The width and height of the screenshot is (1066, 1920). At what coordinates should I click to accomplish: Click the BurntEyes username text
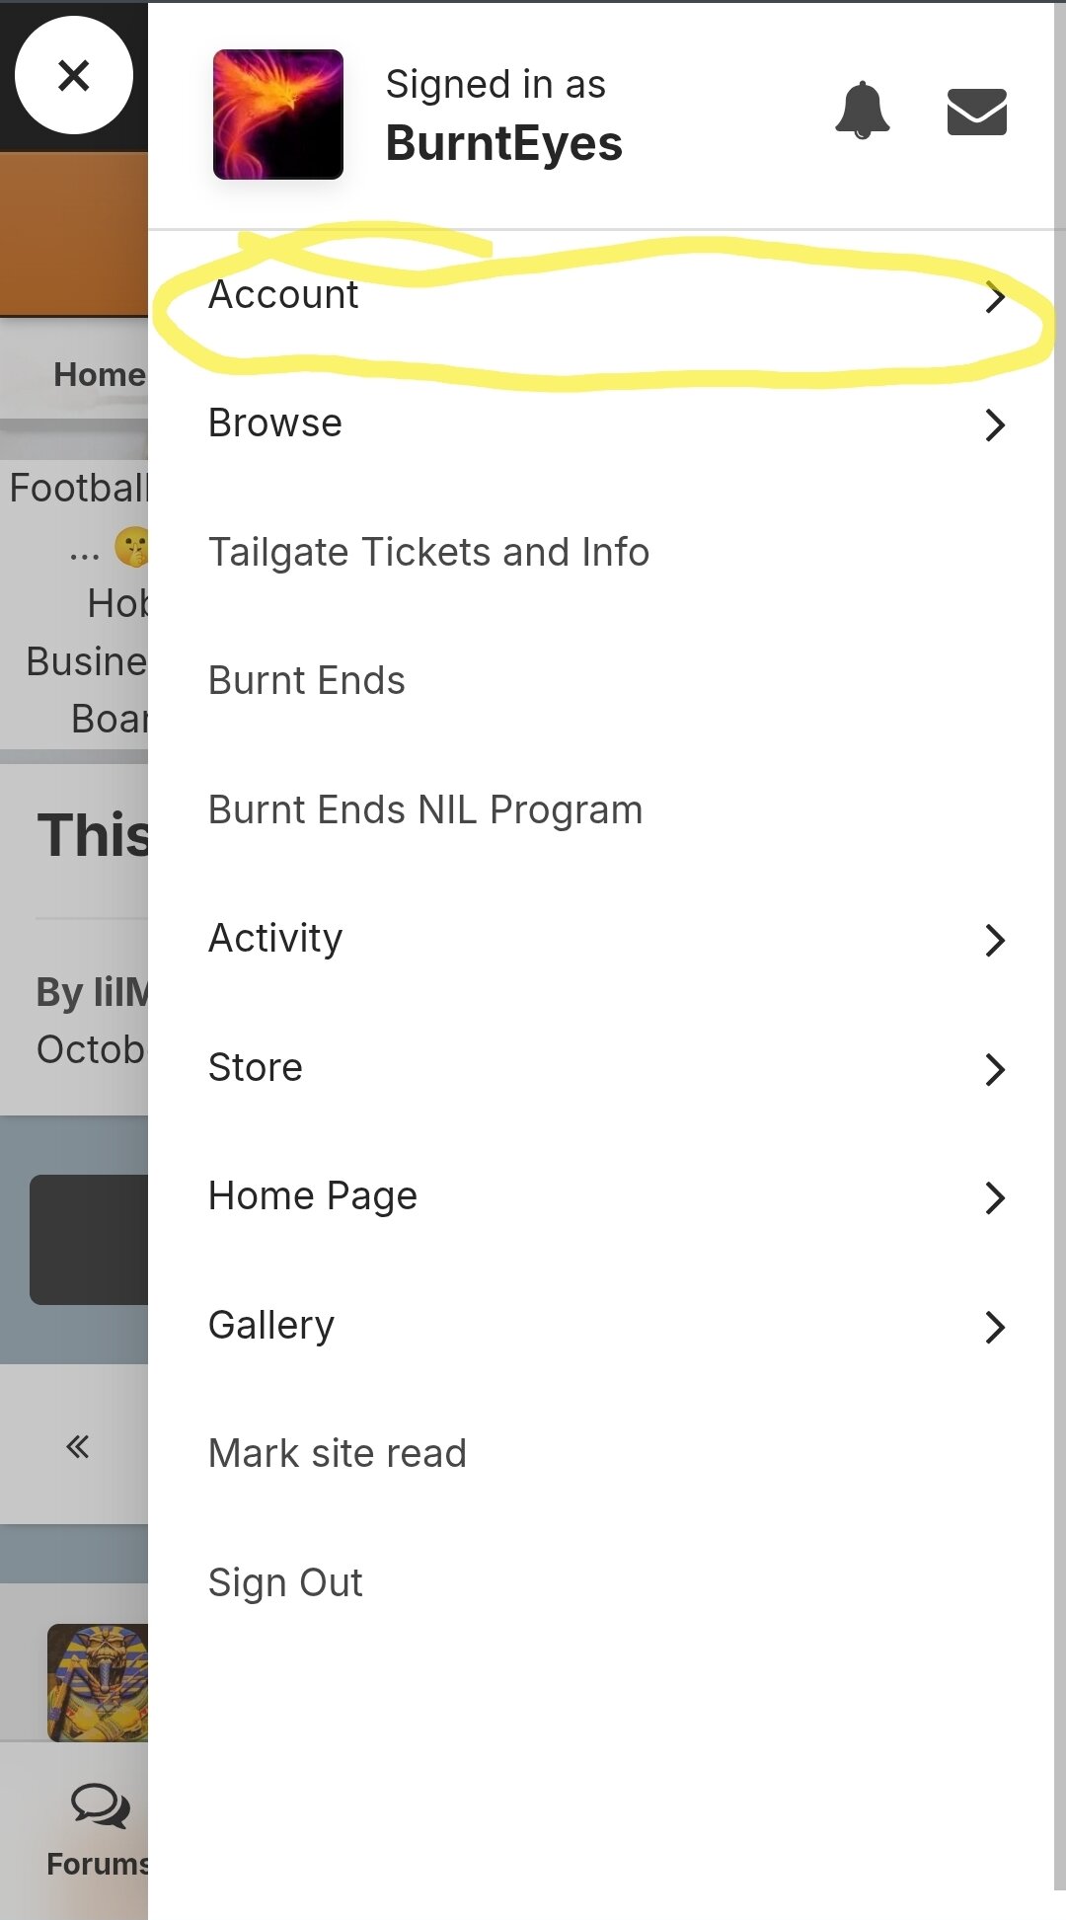coord(503,144)
